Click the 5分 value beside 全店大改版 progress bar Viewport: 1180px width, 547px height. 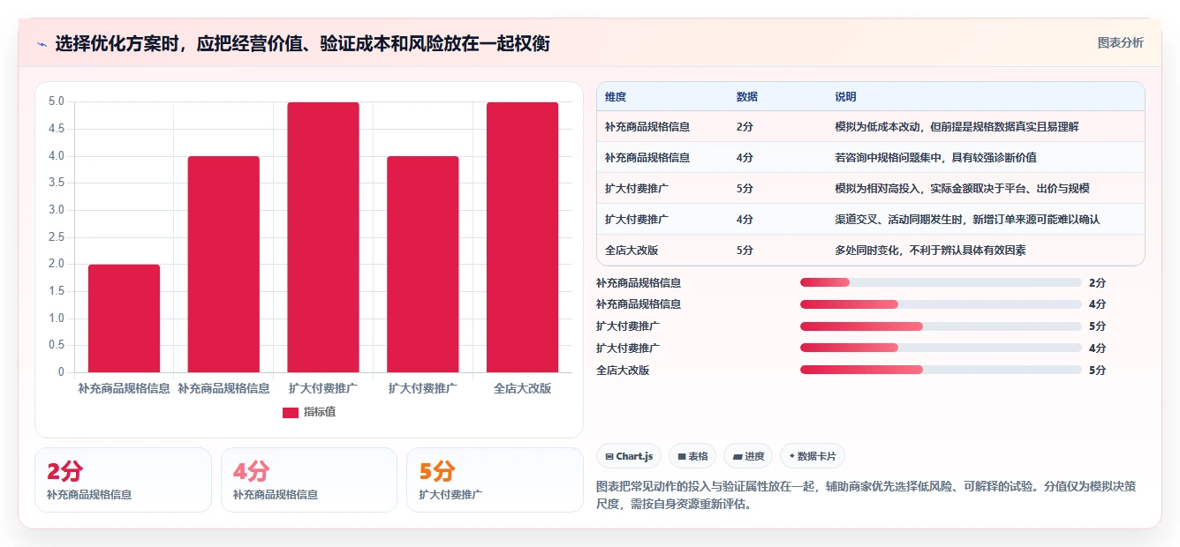pos(1098,371)
